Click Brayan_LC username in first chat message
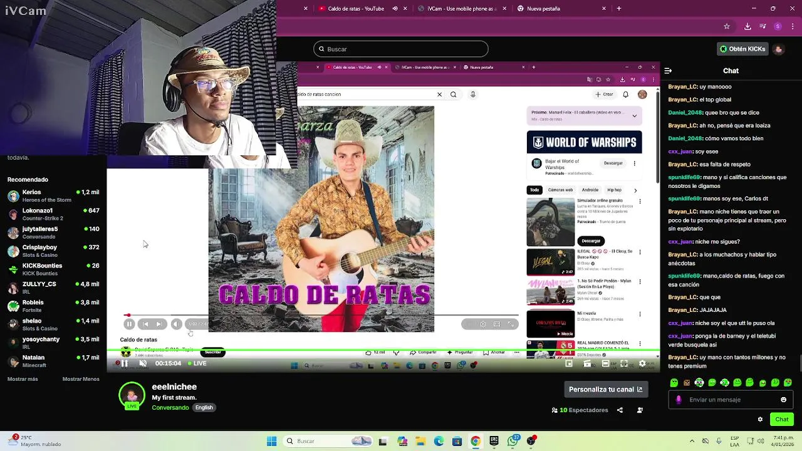This screenshot has height=451, width=802. [x=682, y=87]
